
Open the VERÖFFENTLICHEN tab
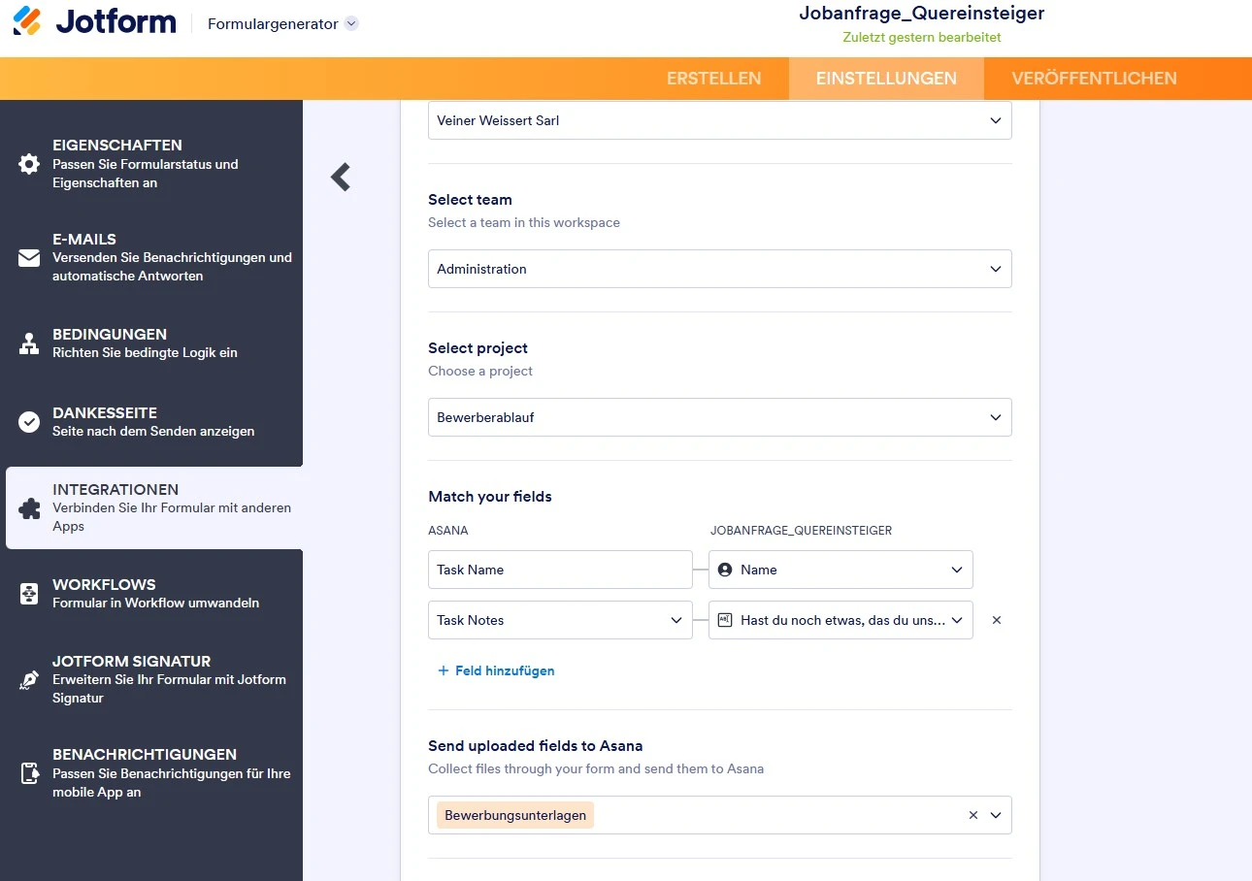[1093, 79]
